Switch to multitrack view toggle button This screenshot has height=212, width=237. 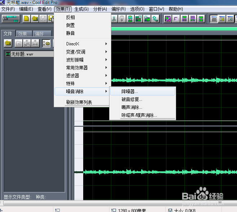tap(11, 19)
